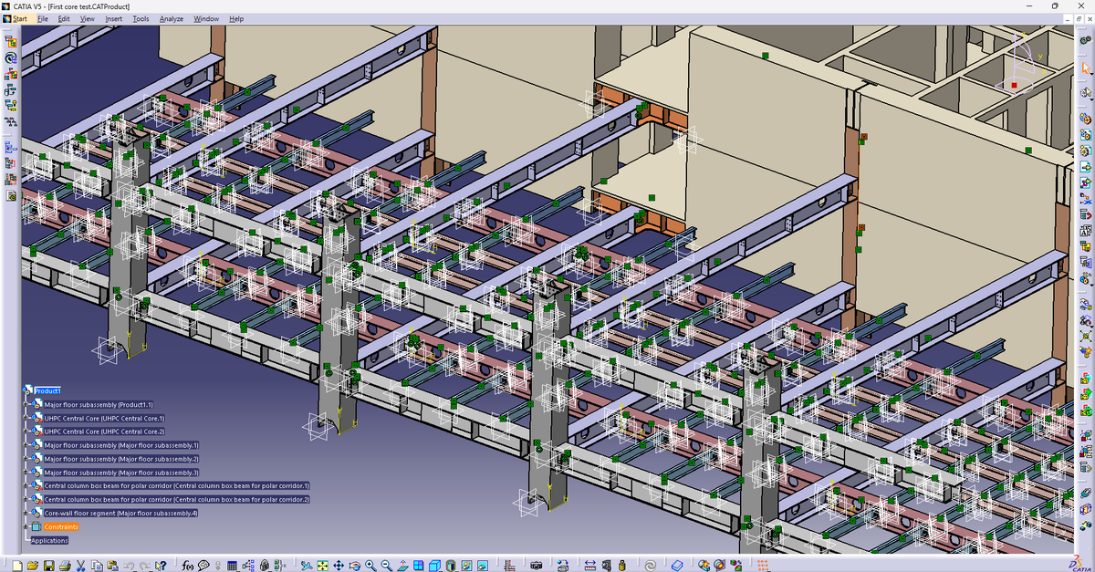Image resolution: width=1095 pixels, height=572 pixels.
Task: Click the Zoom In magnifier
Action: point(370,565)
